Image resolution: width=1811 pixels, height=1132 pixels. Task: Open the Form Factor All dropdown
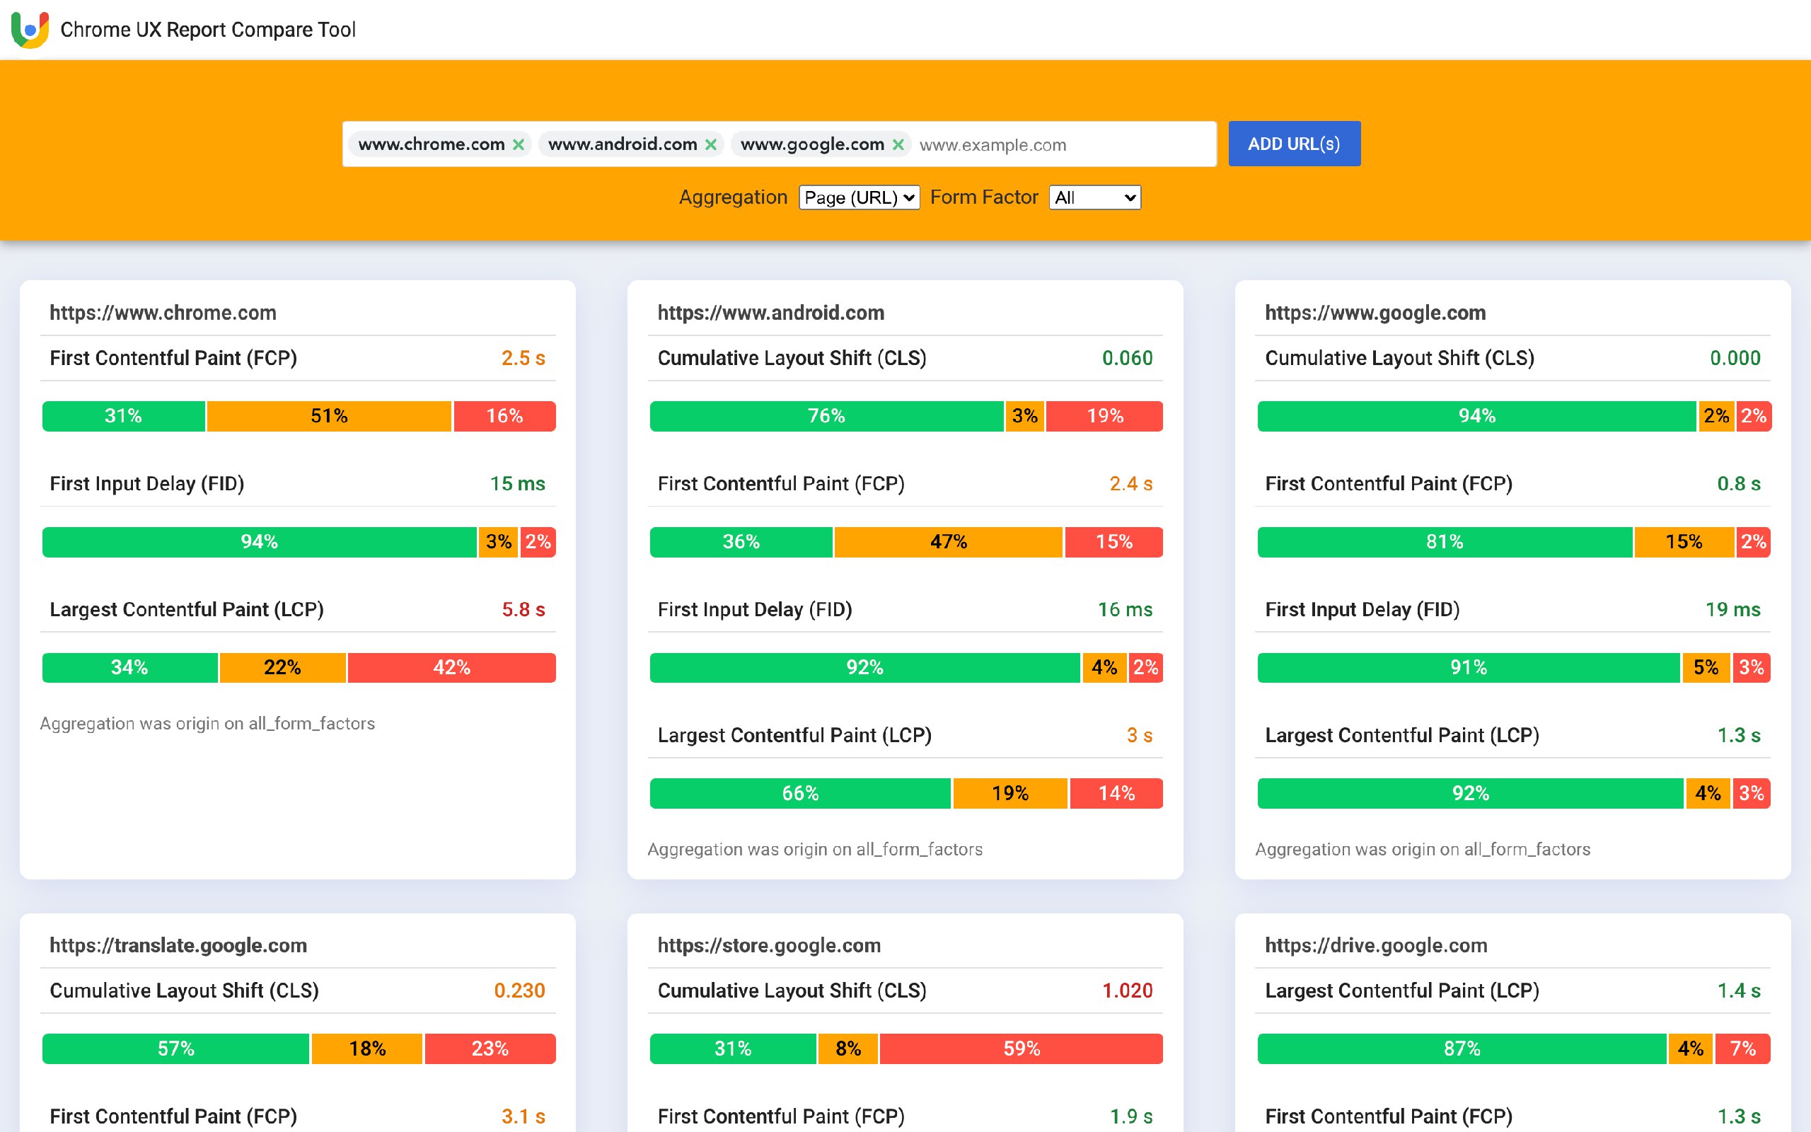point(1095,197)
